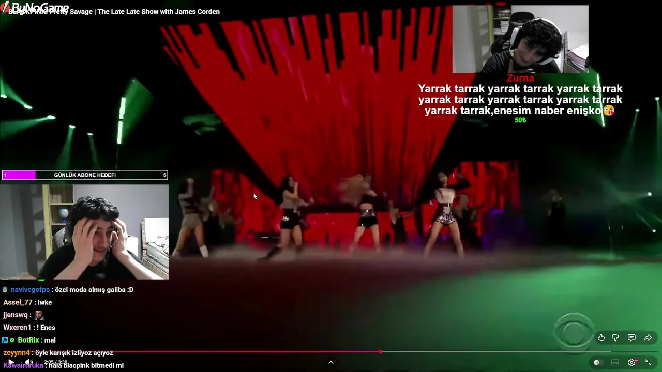Click the username Wxeren1 in chat

pyautogui.click(x=17, y=328)
